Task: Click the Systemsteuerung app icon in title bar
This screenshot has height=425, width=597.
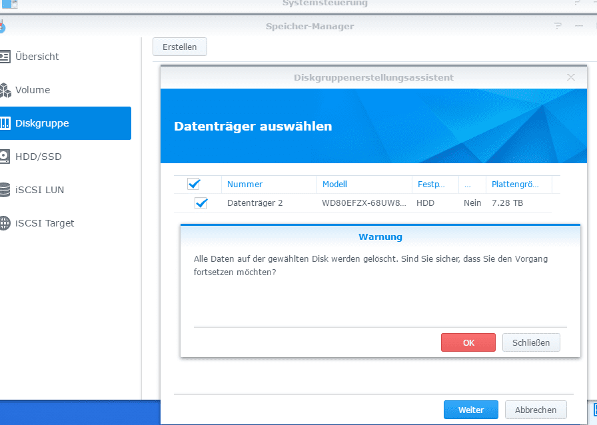Action: 10,4
